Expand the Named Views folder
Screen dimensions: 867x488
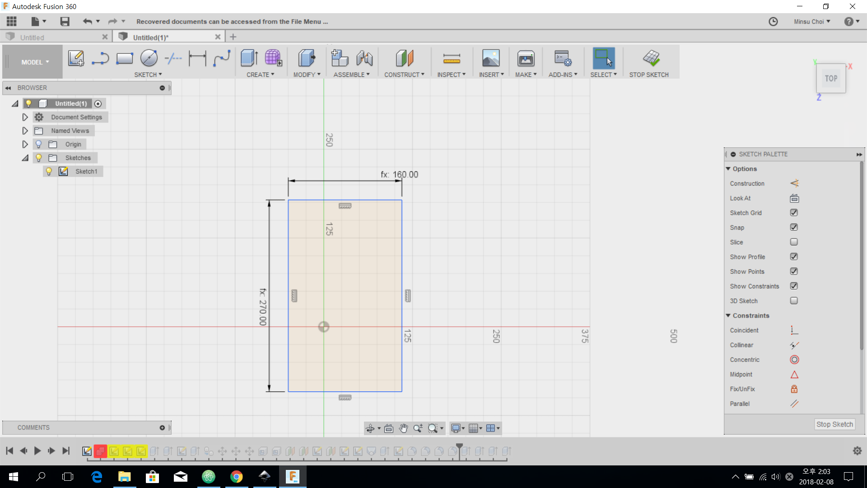pyautogui.click(x=24, y=131)
